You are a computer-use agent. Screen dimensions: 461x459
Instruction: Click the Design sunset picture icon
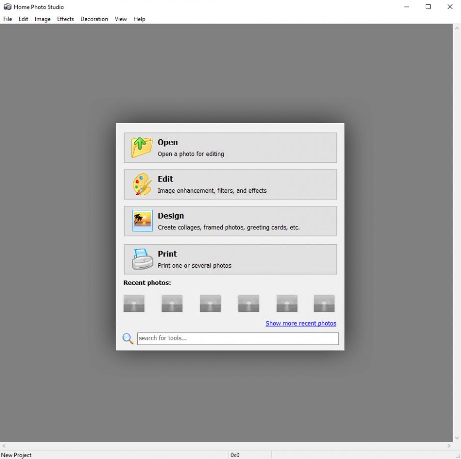coord(142,221)
